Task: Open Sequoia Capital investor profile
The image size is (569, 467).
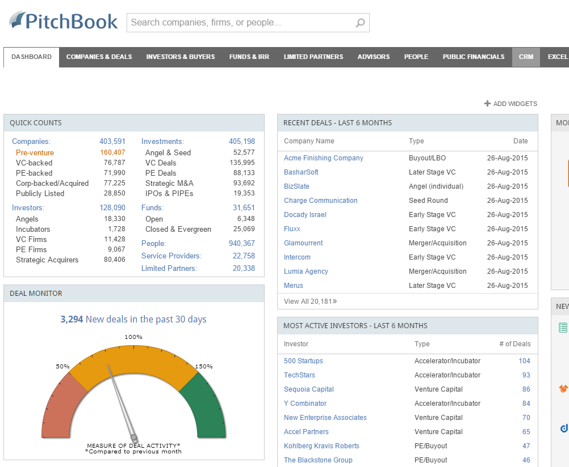Action: 308,389
